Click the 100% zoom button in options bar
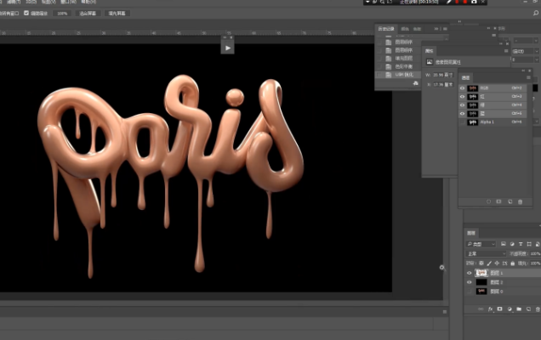 pyautogui.click(x=63, y=14)
